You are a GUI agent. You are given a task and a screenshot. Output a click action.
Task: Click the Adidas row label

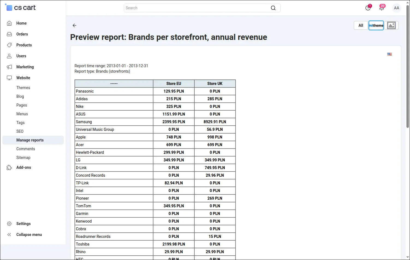tap(82, 99)
